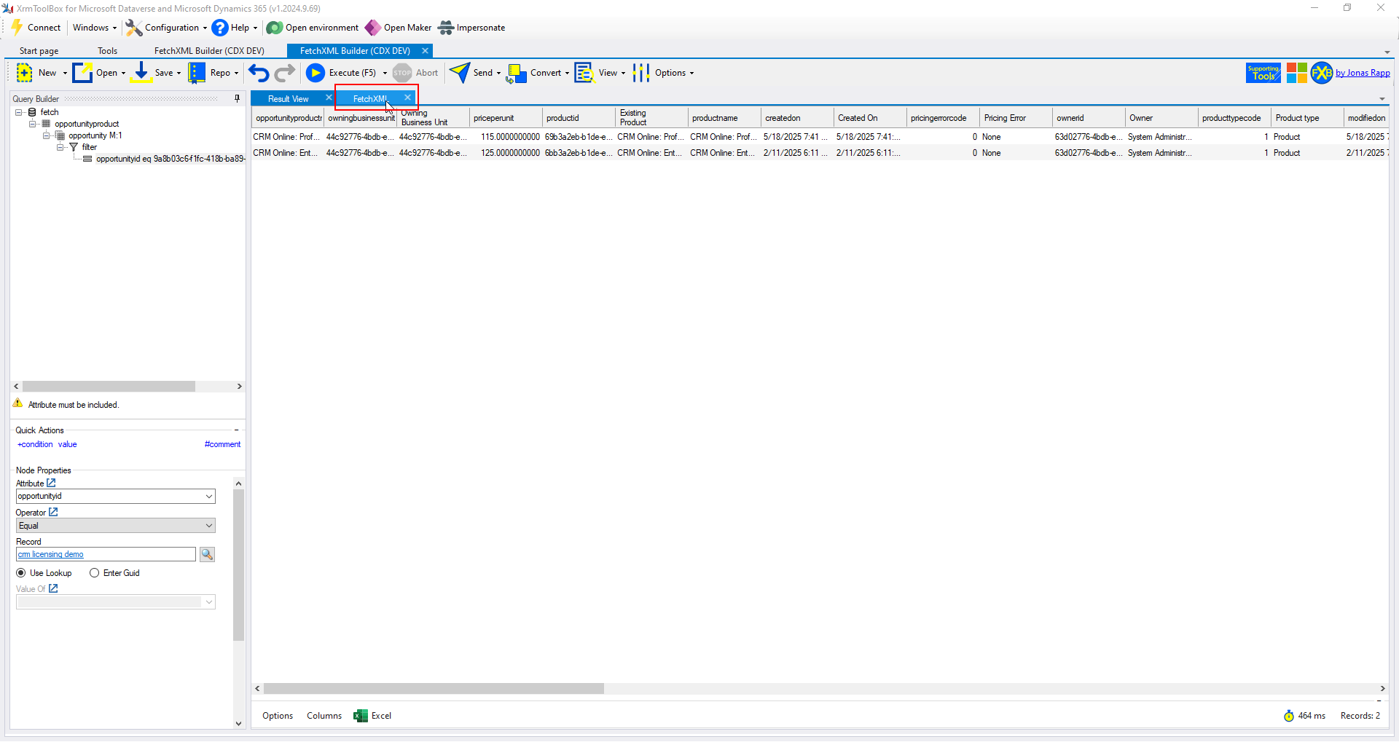The width and height of the screenshot is (1399, 742).
Task: Click the Connect lightning icon
Action: (17, 28)
